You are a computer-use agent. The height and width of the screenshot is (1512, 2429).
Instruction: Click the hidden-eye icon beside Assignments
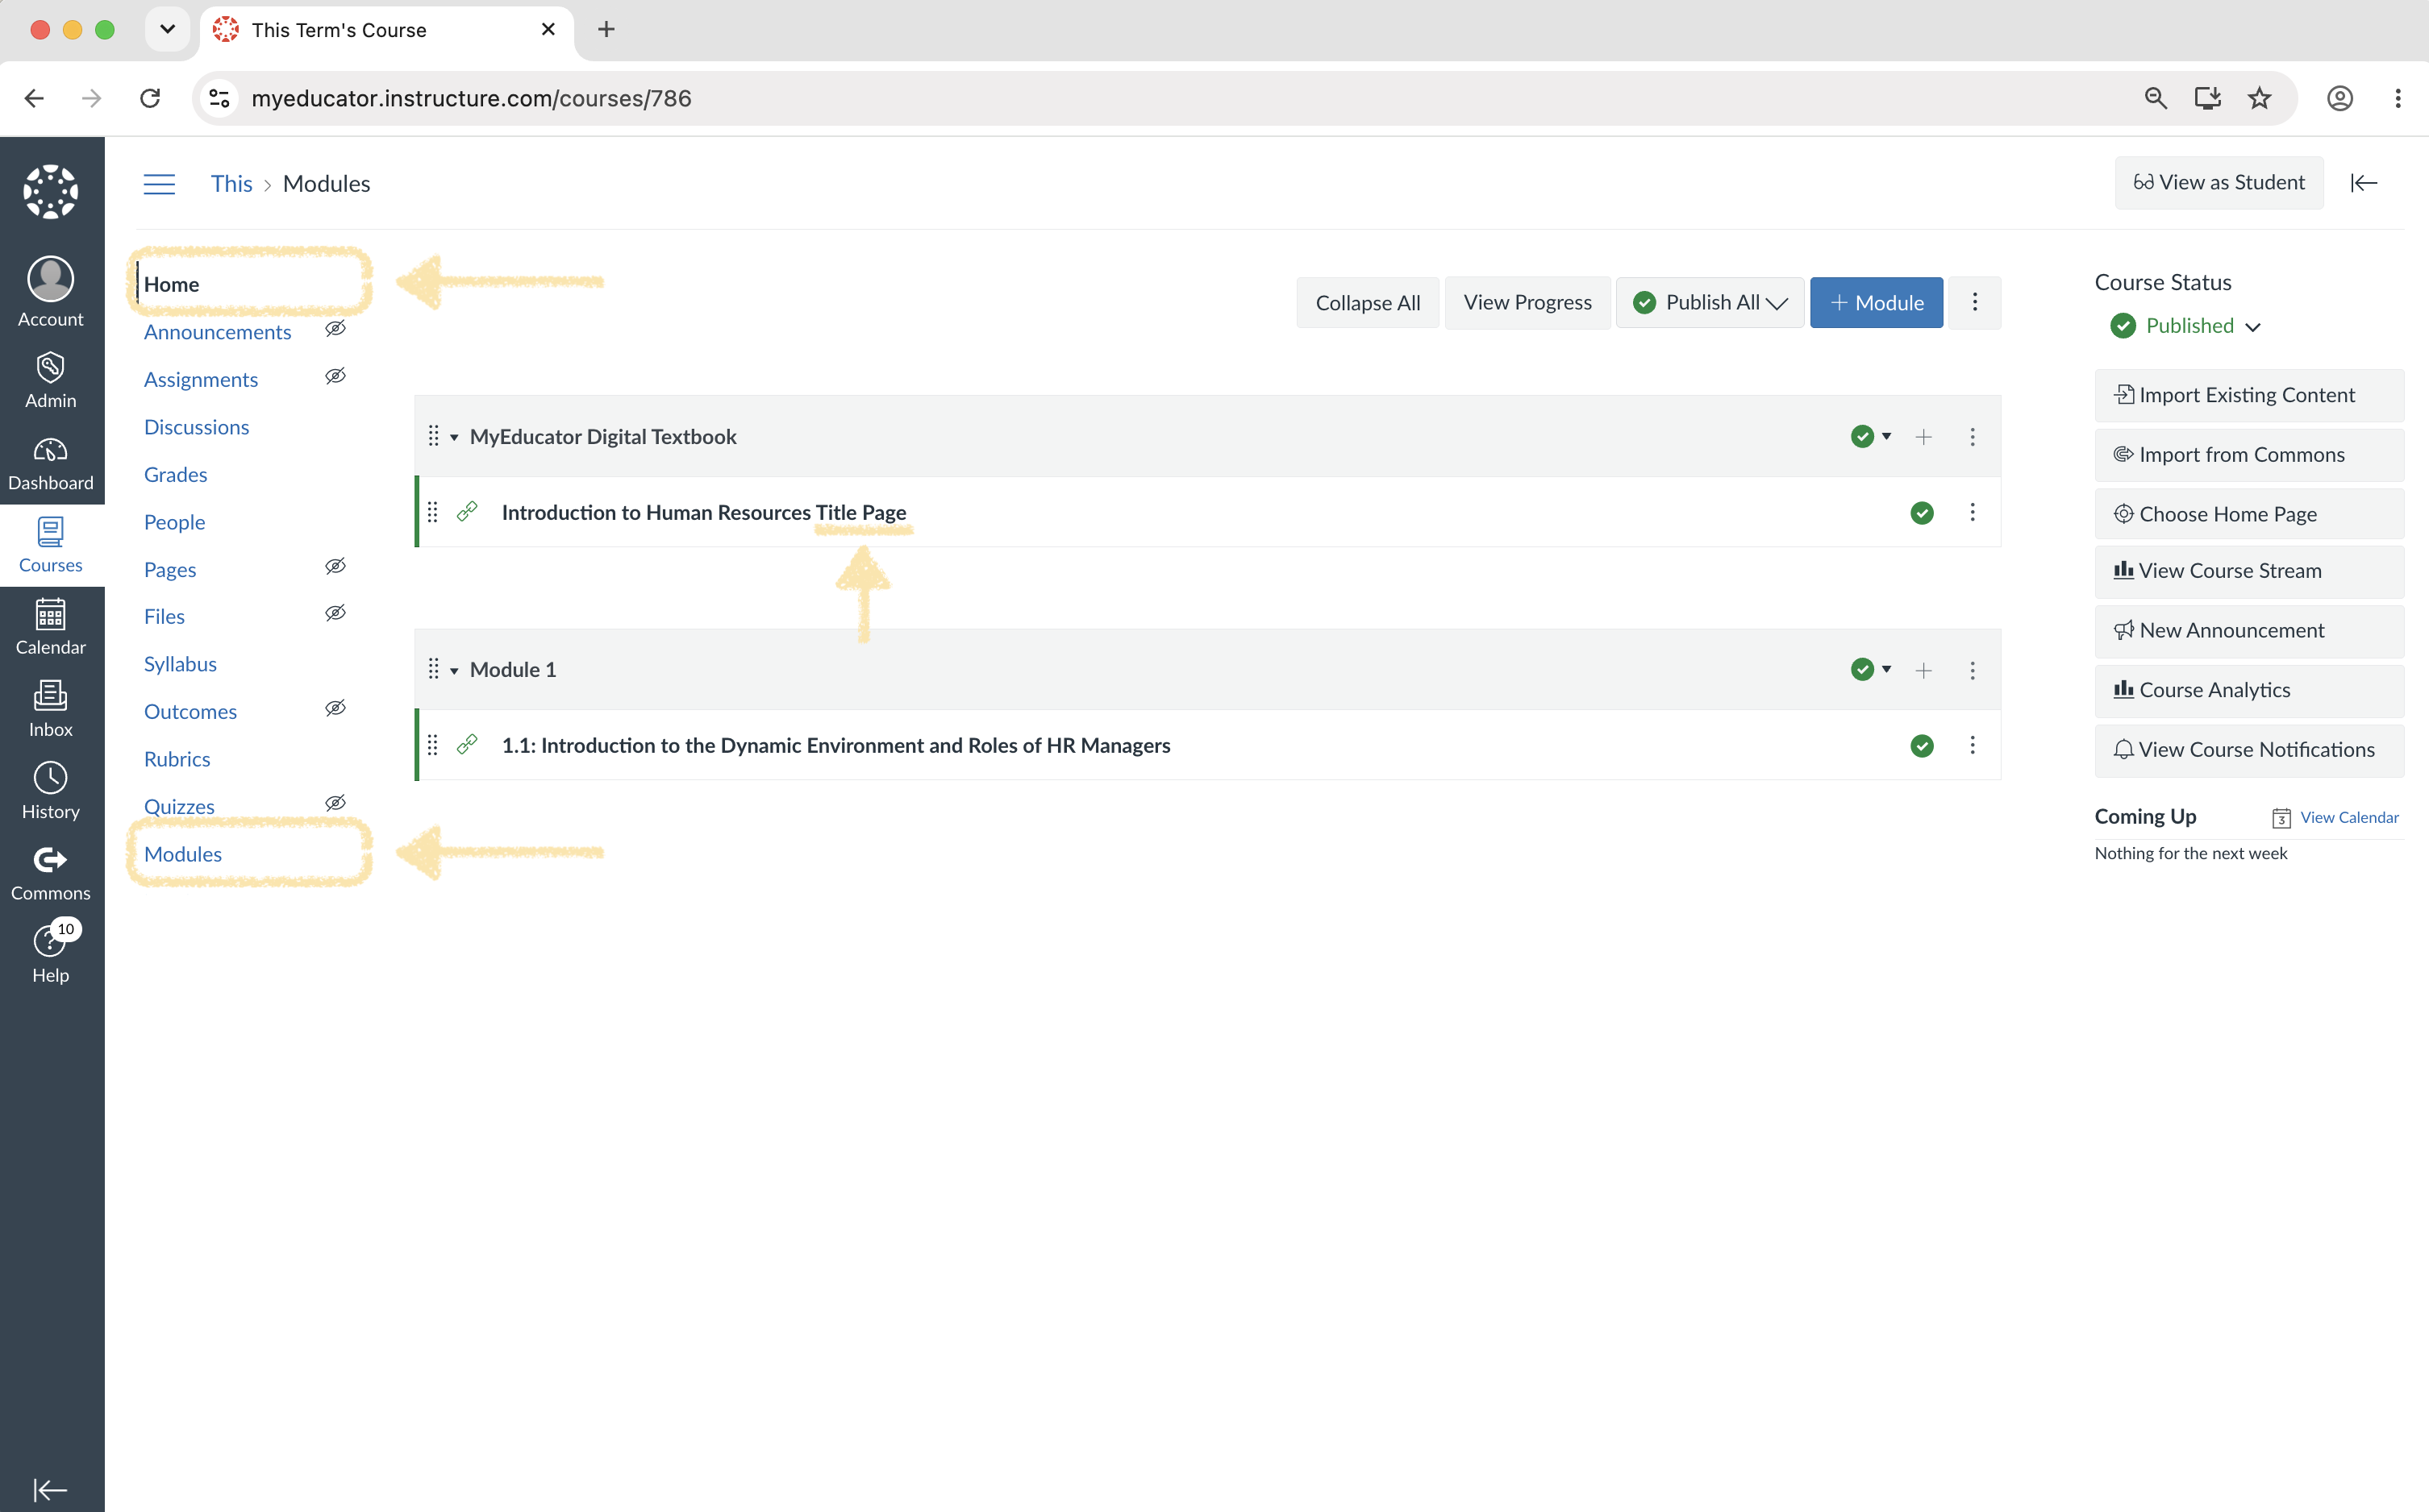335,376
